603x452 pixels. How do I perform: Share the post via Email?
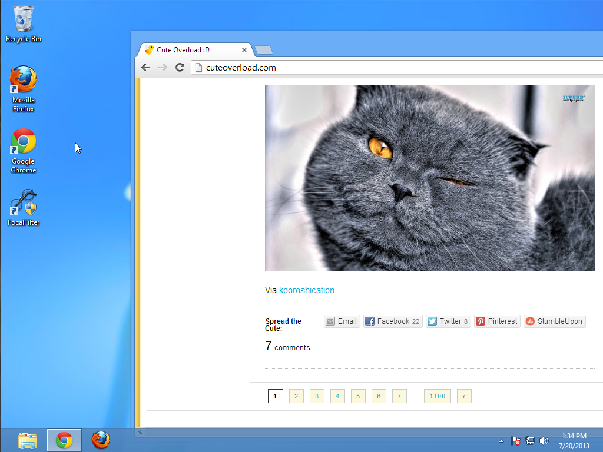pos(342,321)
